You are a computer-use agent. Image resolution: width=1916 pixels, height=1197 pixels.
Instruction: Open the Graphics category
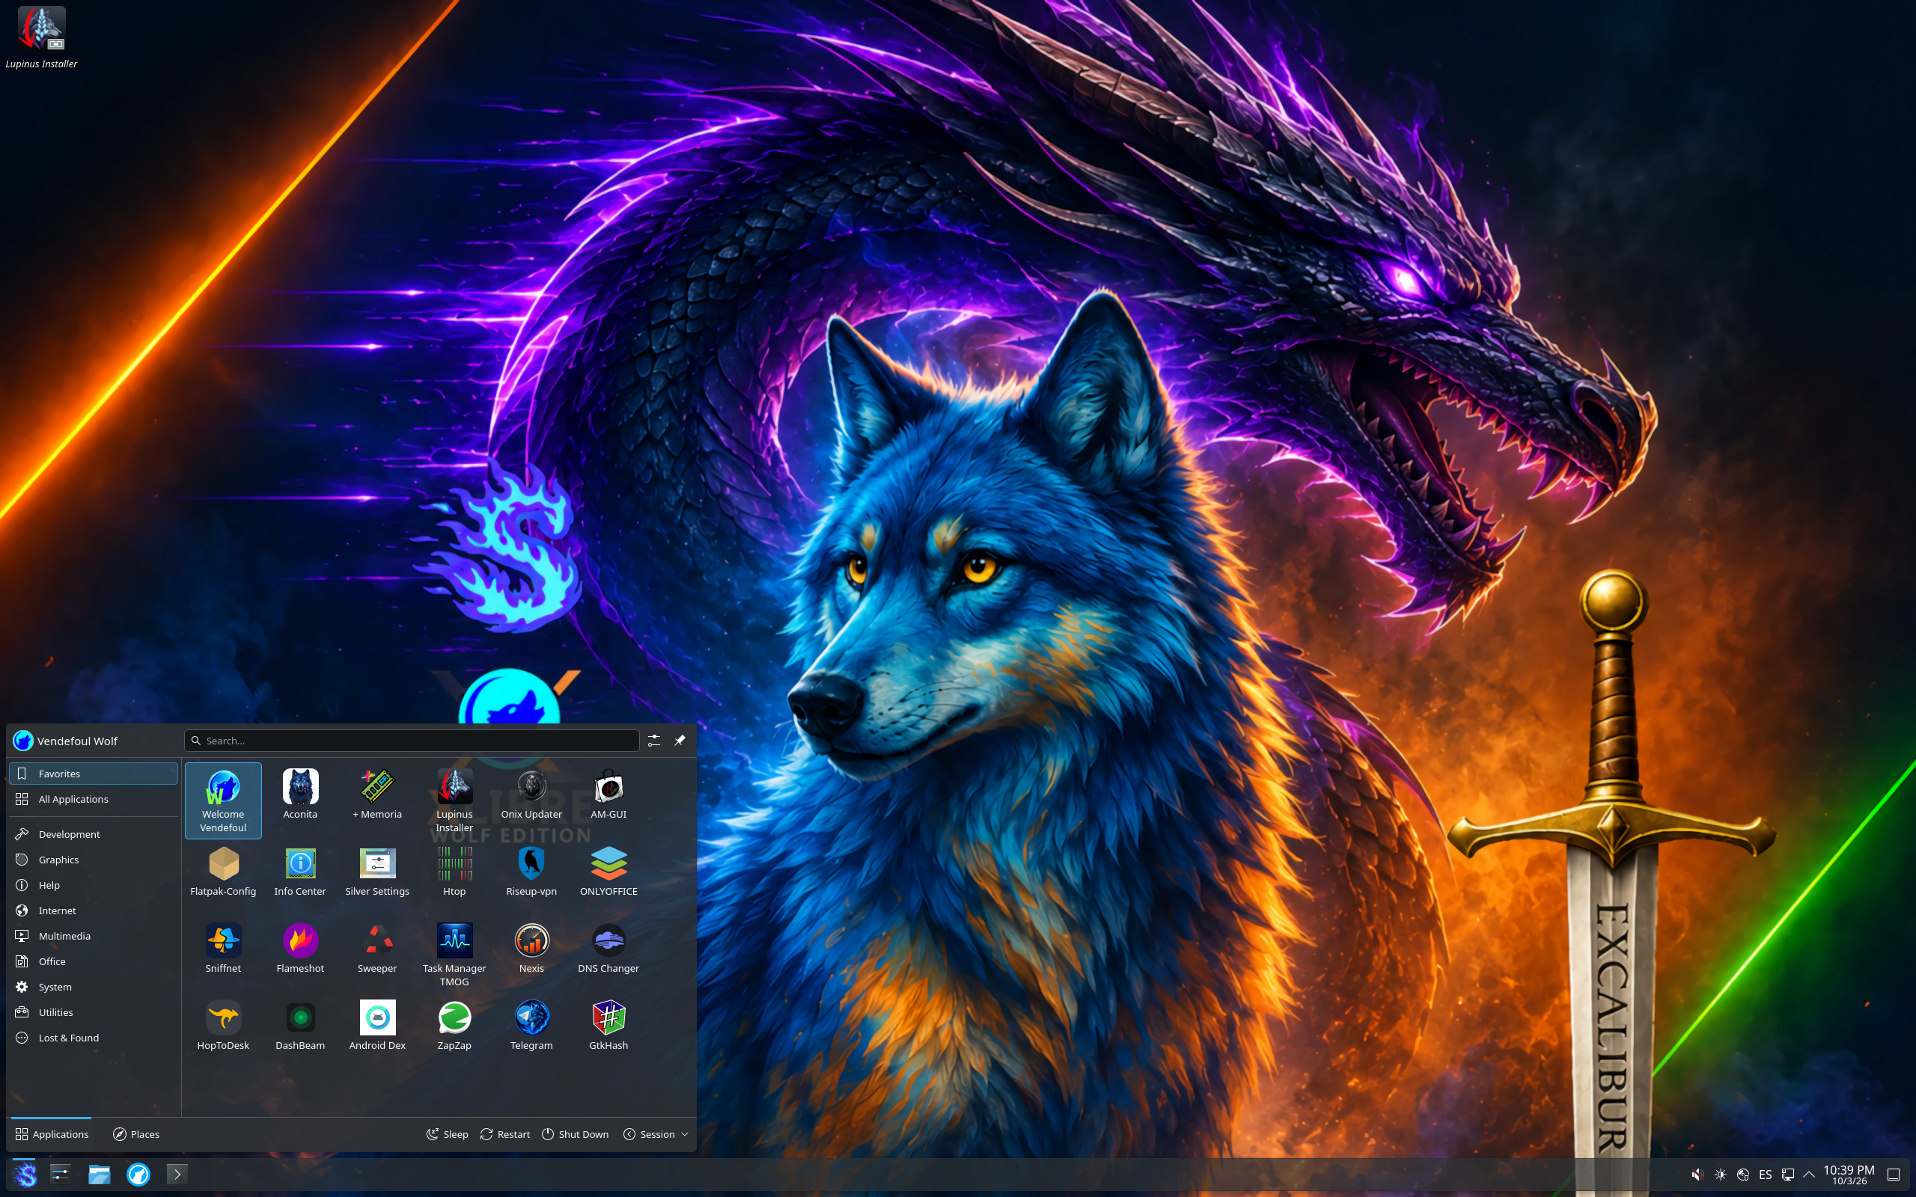[94, 859]
